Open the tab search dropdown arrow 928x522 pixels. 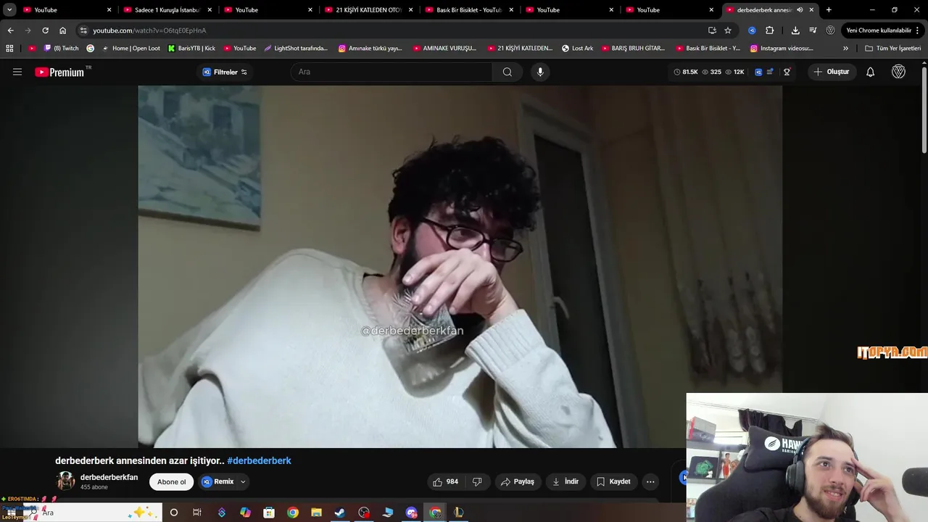coord(9,10)
